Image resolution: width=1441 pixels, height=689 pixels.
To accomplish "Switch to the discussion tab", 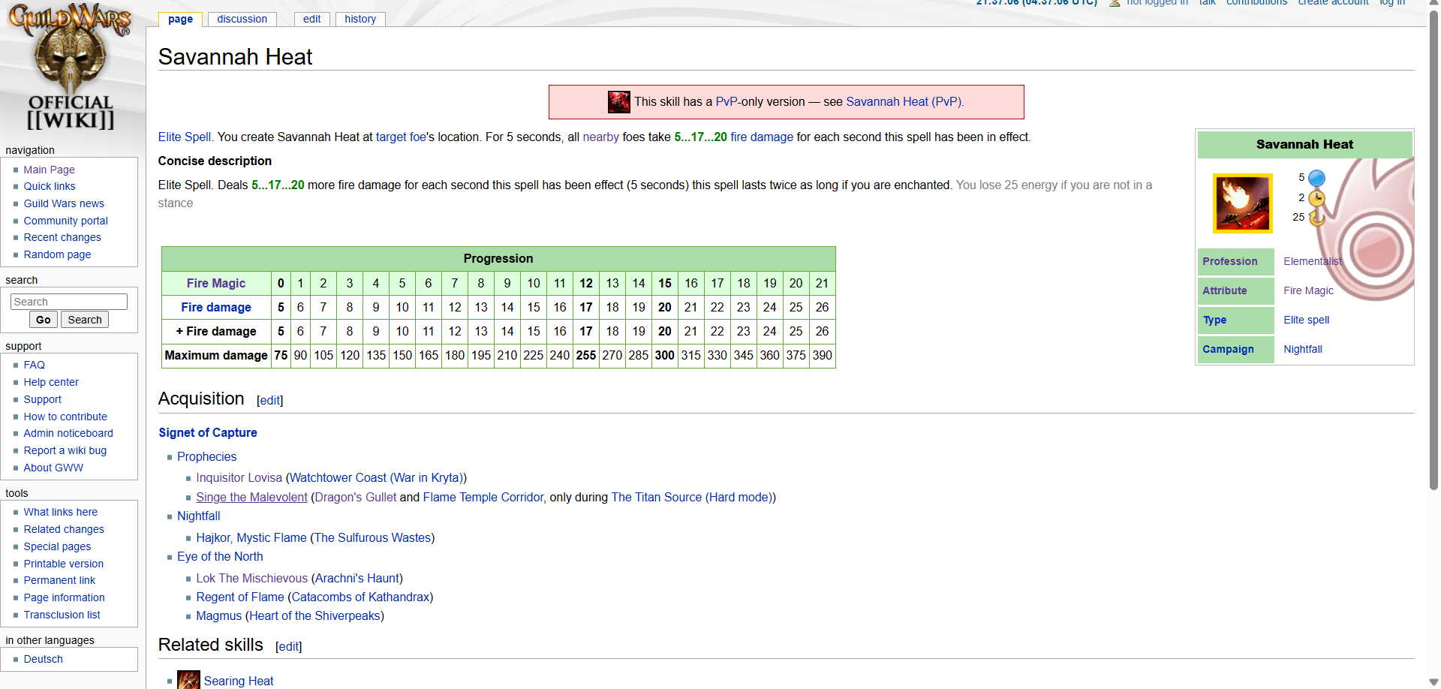I will click(242, 19).
